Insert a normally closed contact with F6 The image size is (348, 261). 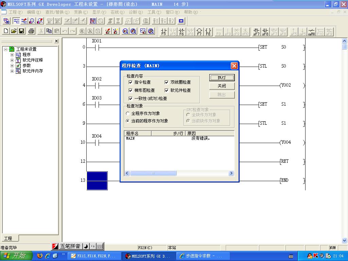pyautogui.click(x=181, y=32)
